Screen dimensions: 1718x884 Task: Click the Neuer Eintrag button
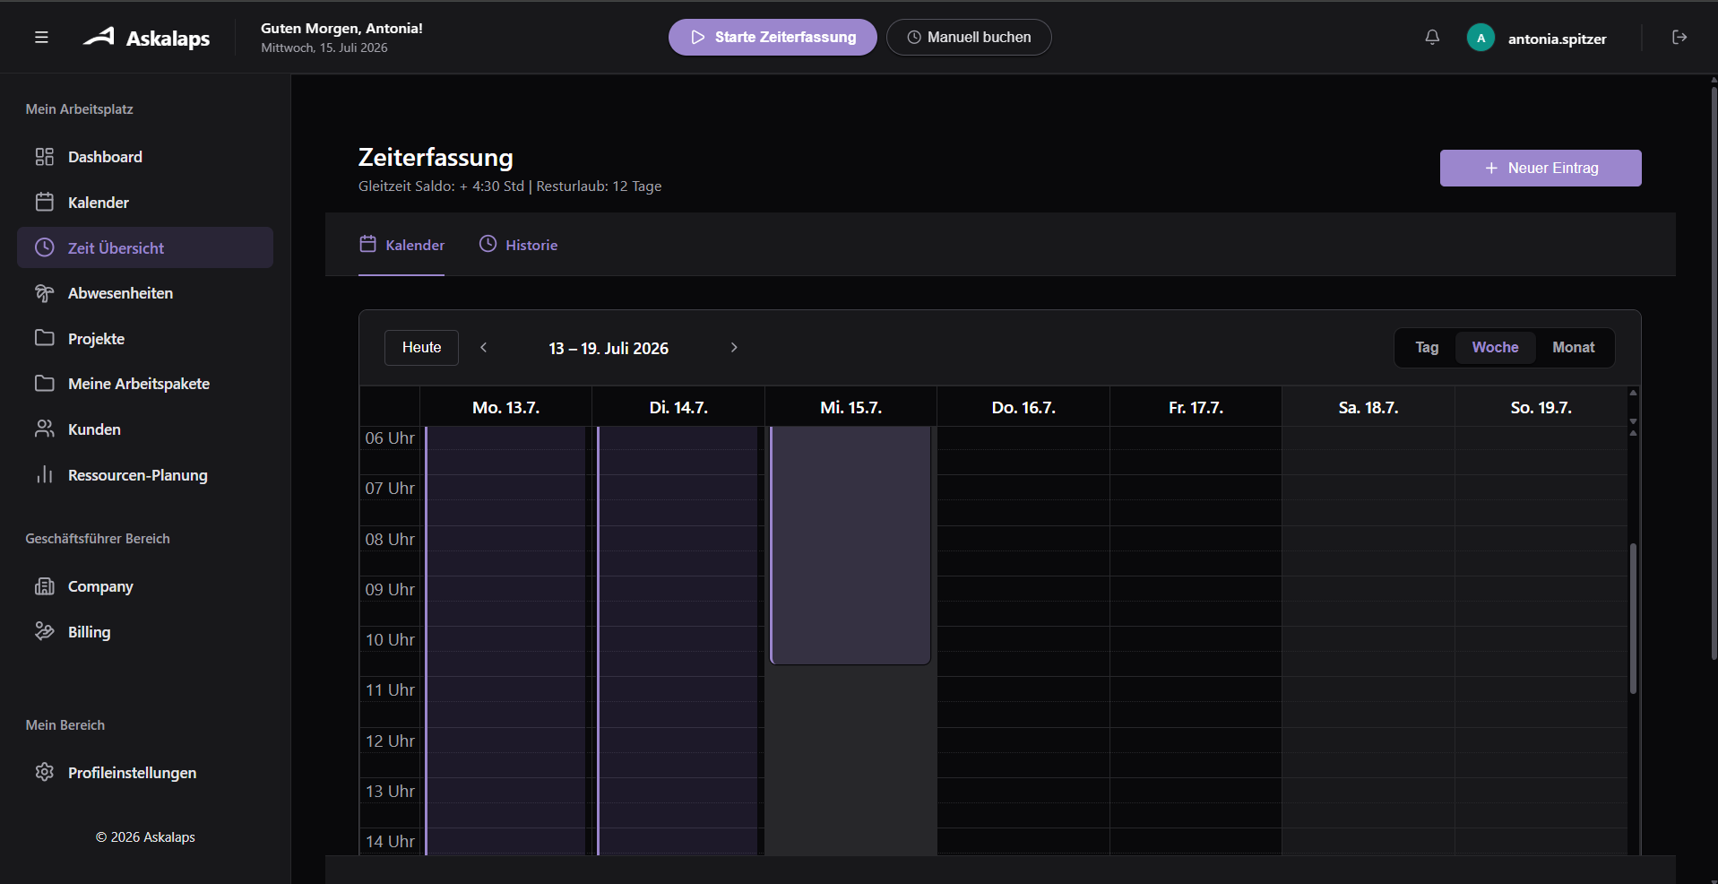pos(1541,169)
